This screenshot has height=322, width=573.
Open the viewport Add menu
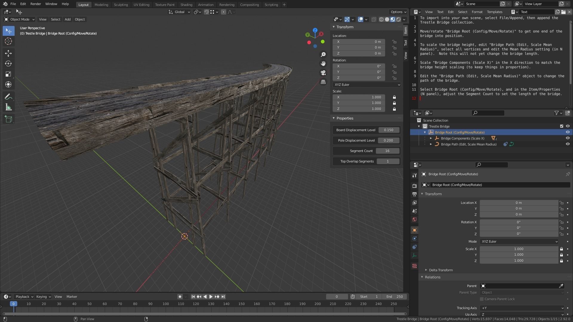click(68, 19)
